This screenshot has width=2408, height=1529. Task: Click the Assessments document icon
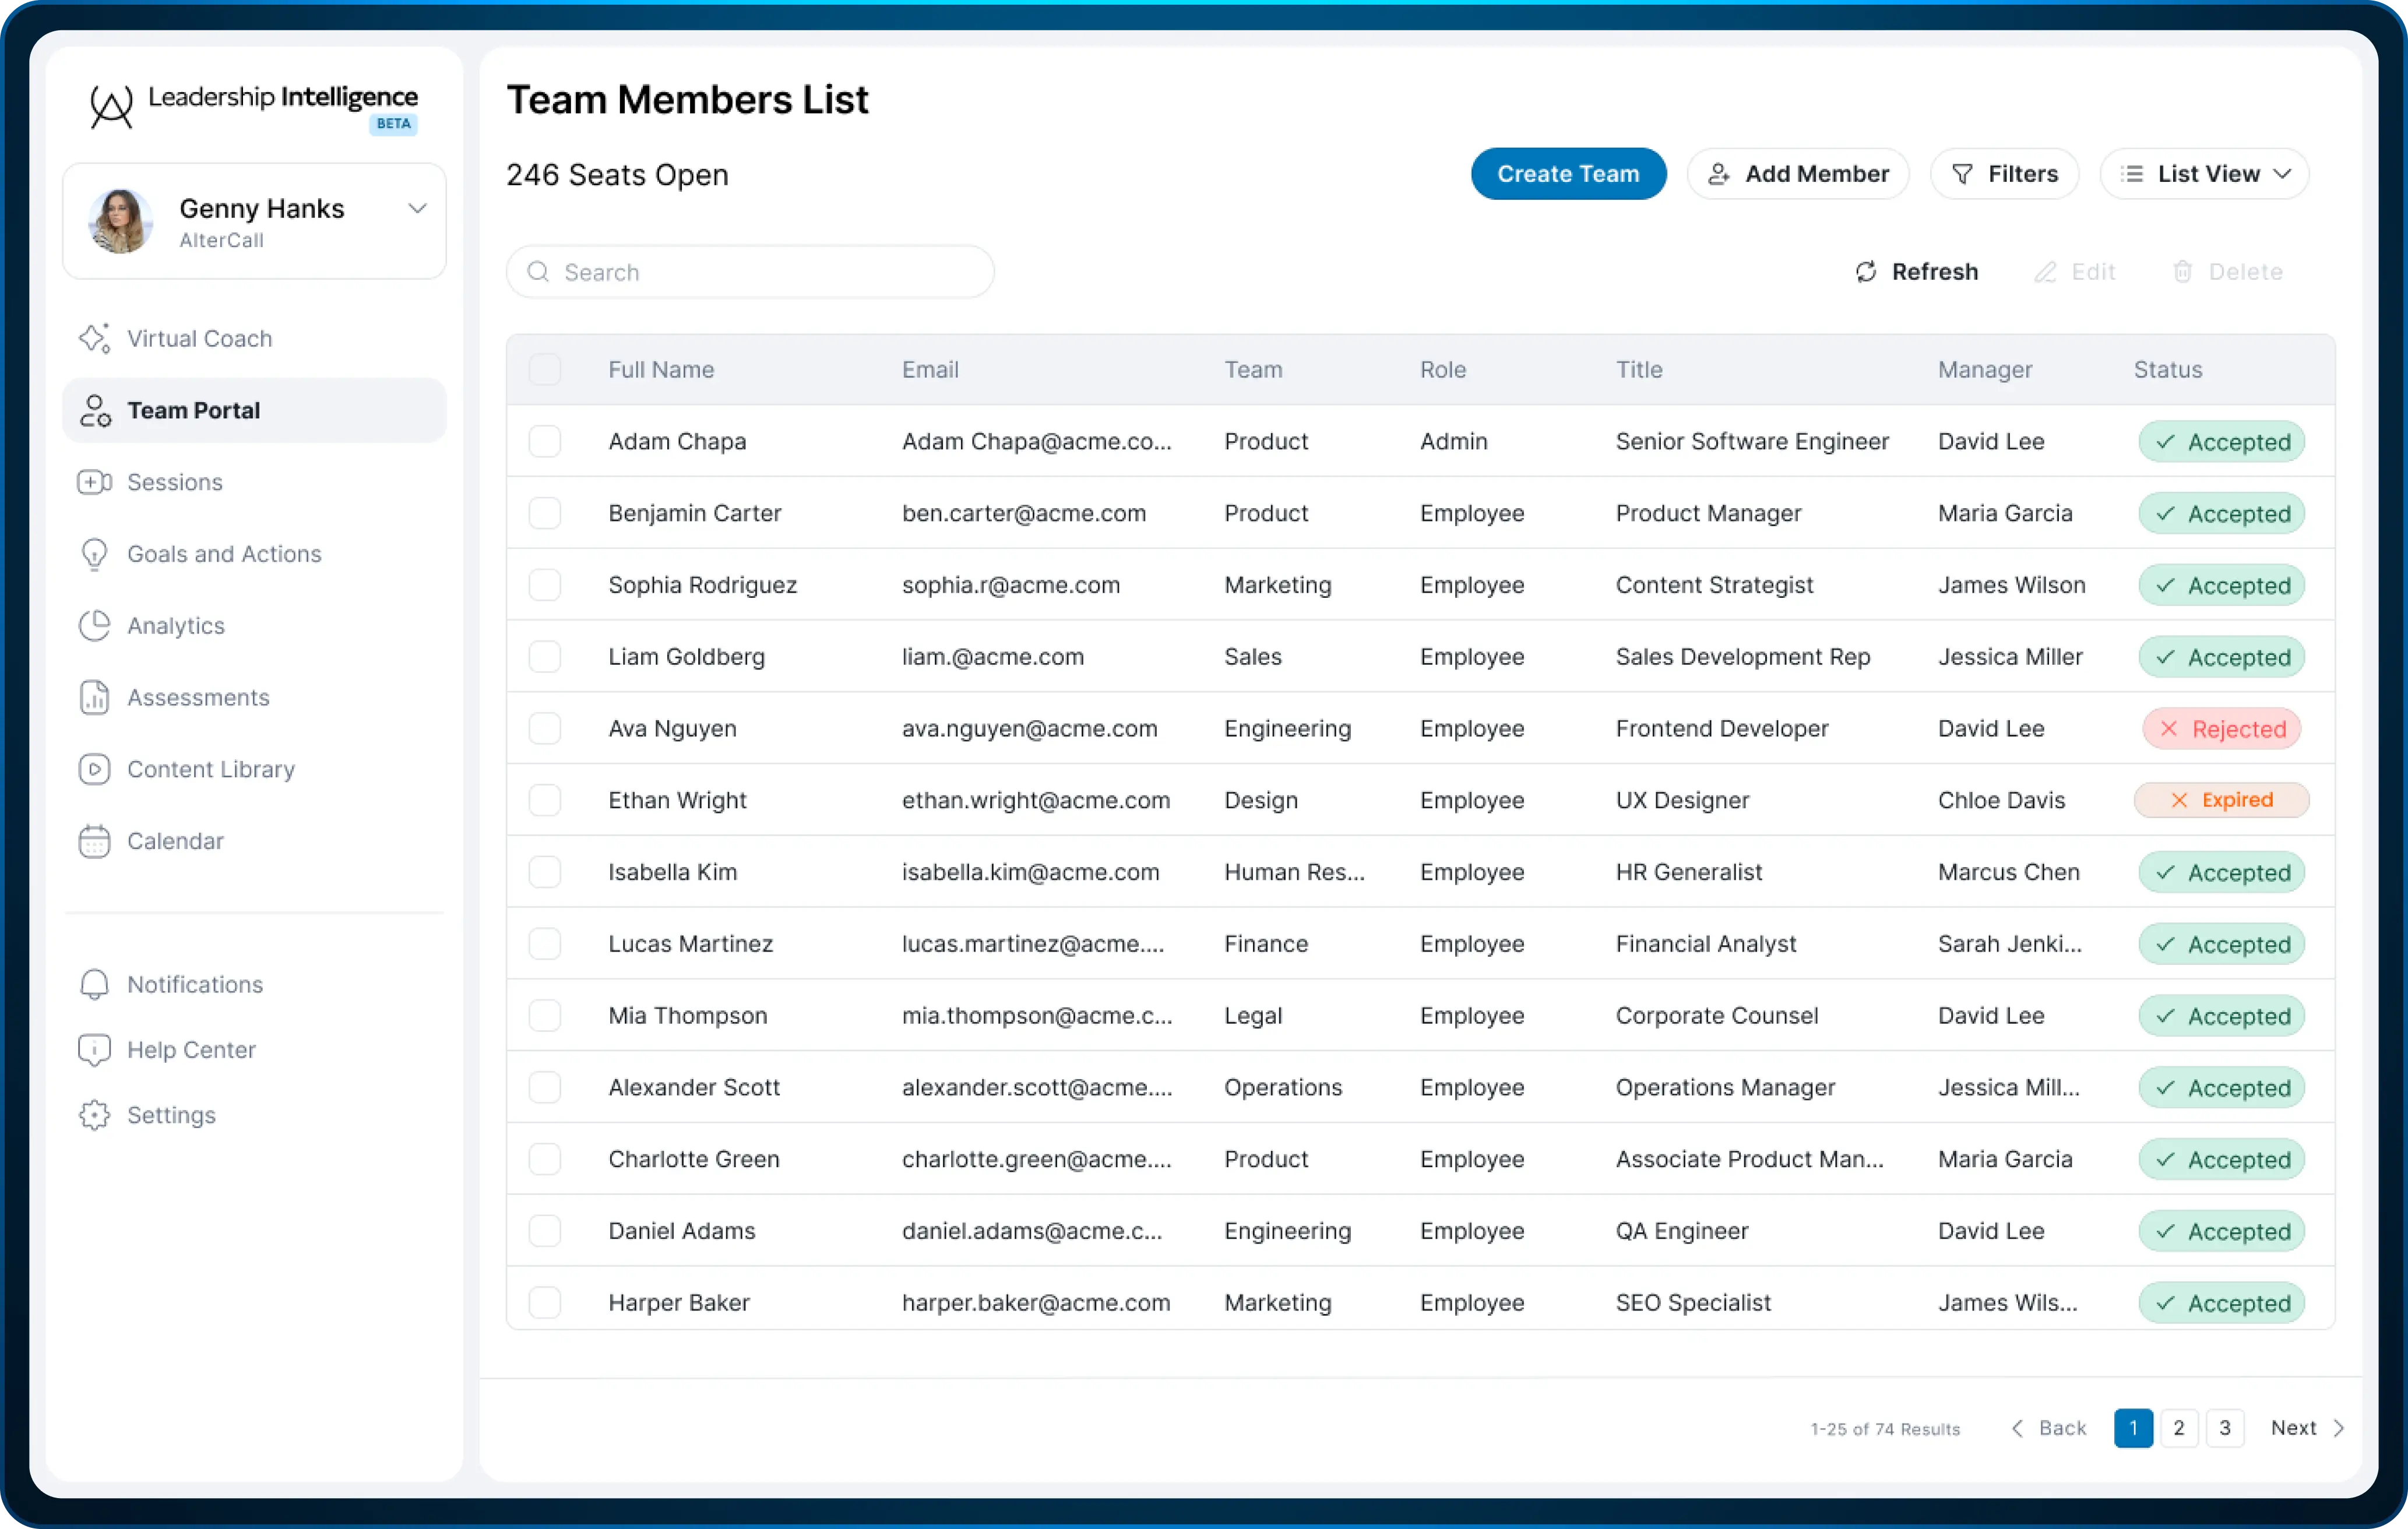click(94, 697)
